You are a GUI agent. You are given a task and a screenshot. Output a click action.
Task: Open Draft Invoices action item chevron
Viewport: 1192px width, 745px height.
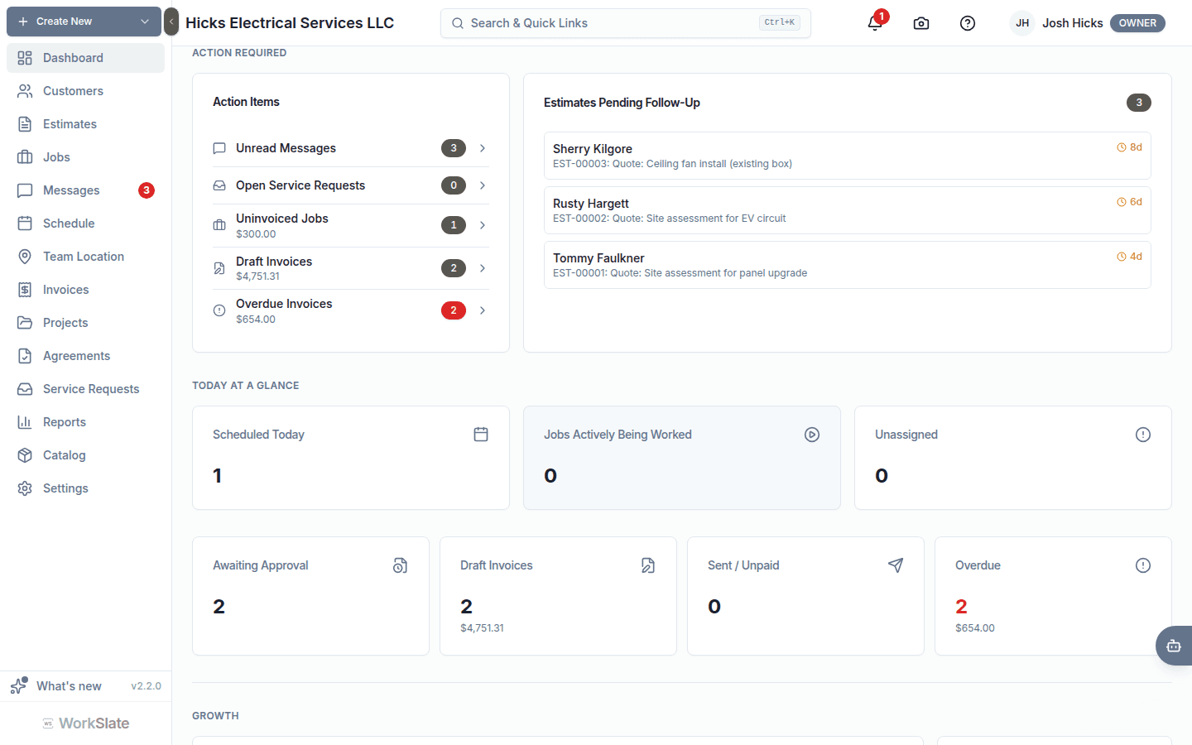tap(483, 268)
